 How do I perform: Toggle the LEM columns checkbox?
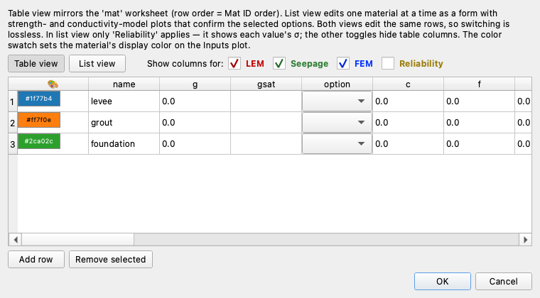click(234, 64)
